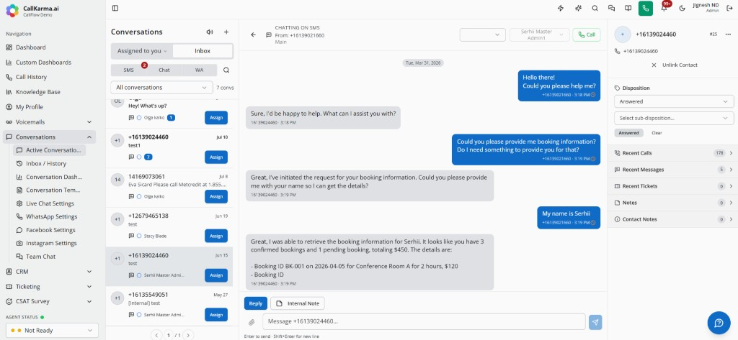Image resolution: width=738 pixels, height=340 pixels.
Task: Go to previous page in conversation list
Action: click(156, 335)
